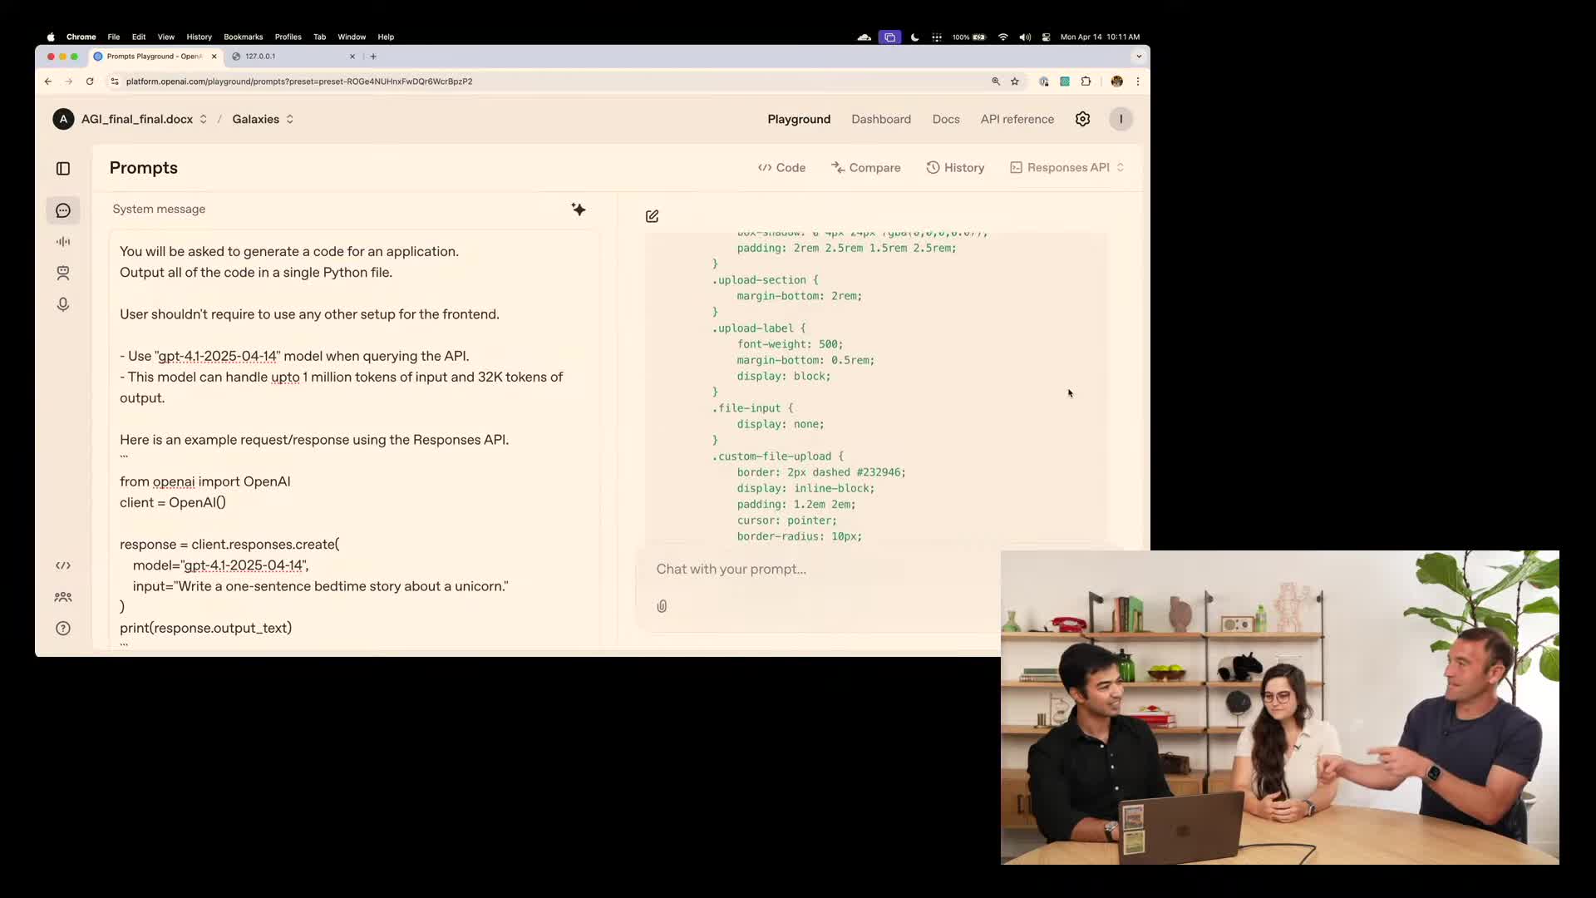Click inside the System message text area
This screenshot has height=898, width=1596.
pos(354,439)
